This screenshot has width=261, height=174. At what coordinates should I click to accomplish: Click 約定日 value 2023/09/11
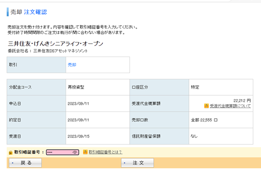(78, 120)
